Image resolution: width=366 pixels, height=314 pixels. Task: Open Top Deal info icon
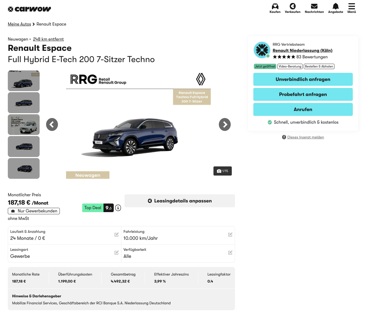tap(118, 208)
